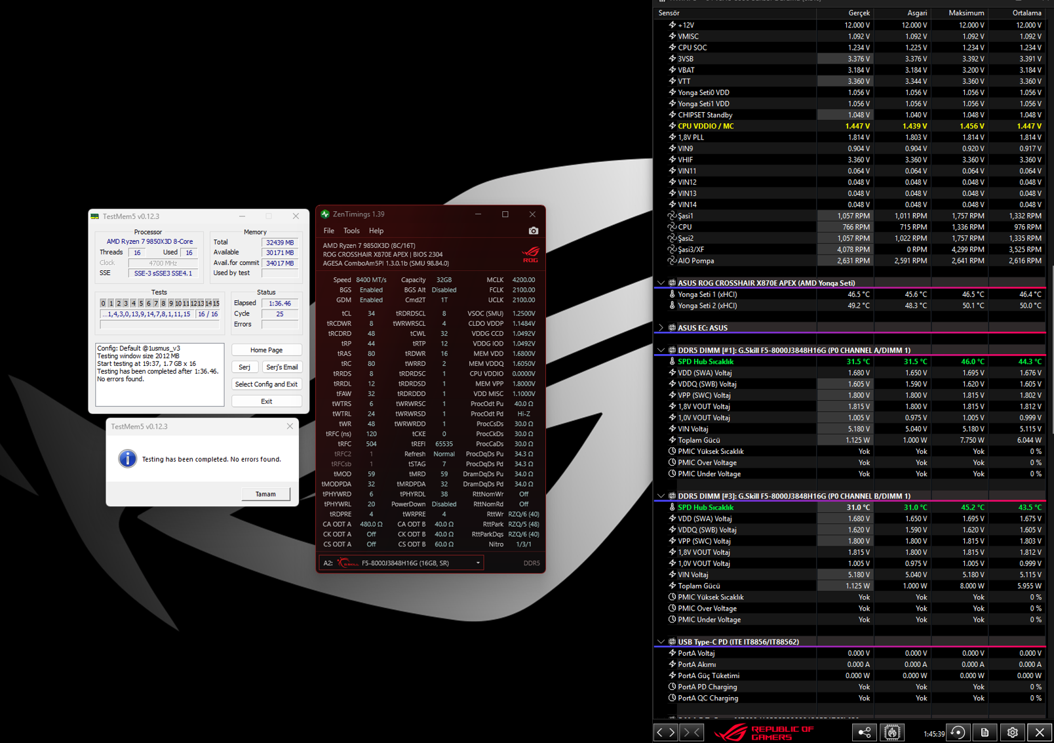1054x743 pixels.
Task: Collapse the DDR5 DIMM [#1] sensor group
Action: [x=661, y=350]
